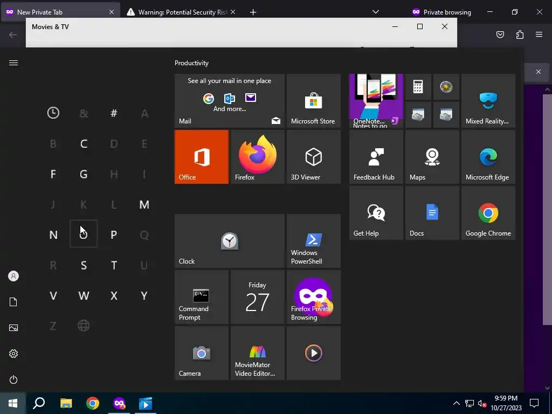Launch Mixed Reality Portal tile
Screen dimensions: 552x414
tap(488, 101)
